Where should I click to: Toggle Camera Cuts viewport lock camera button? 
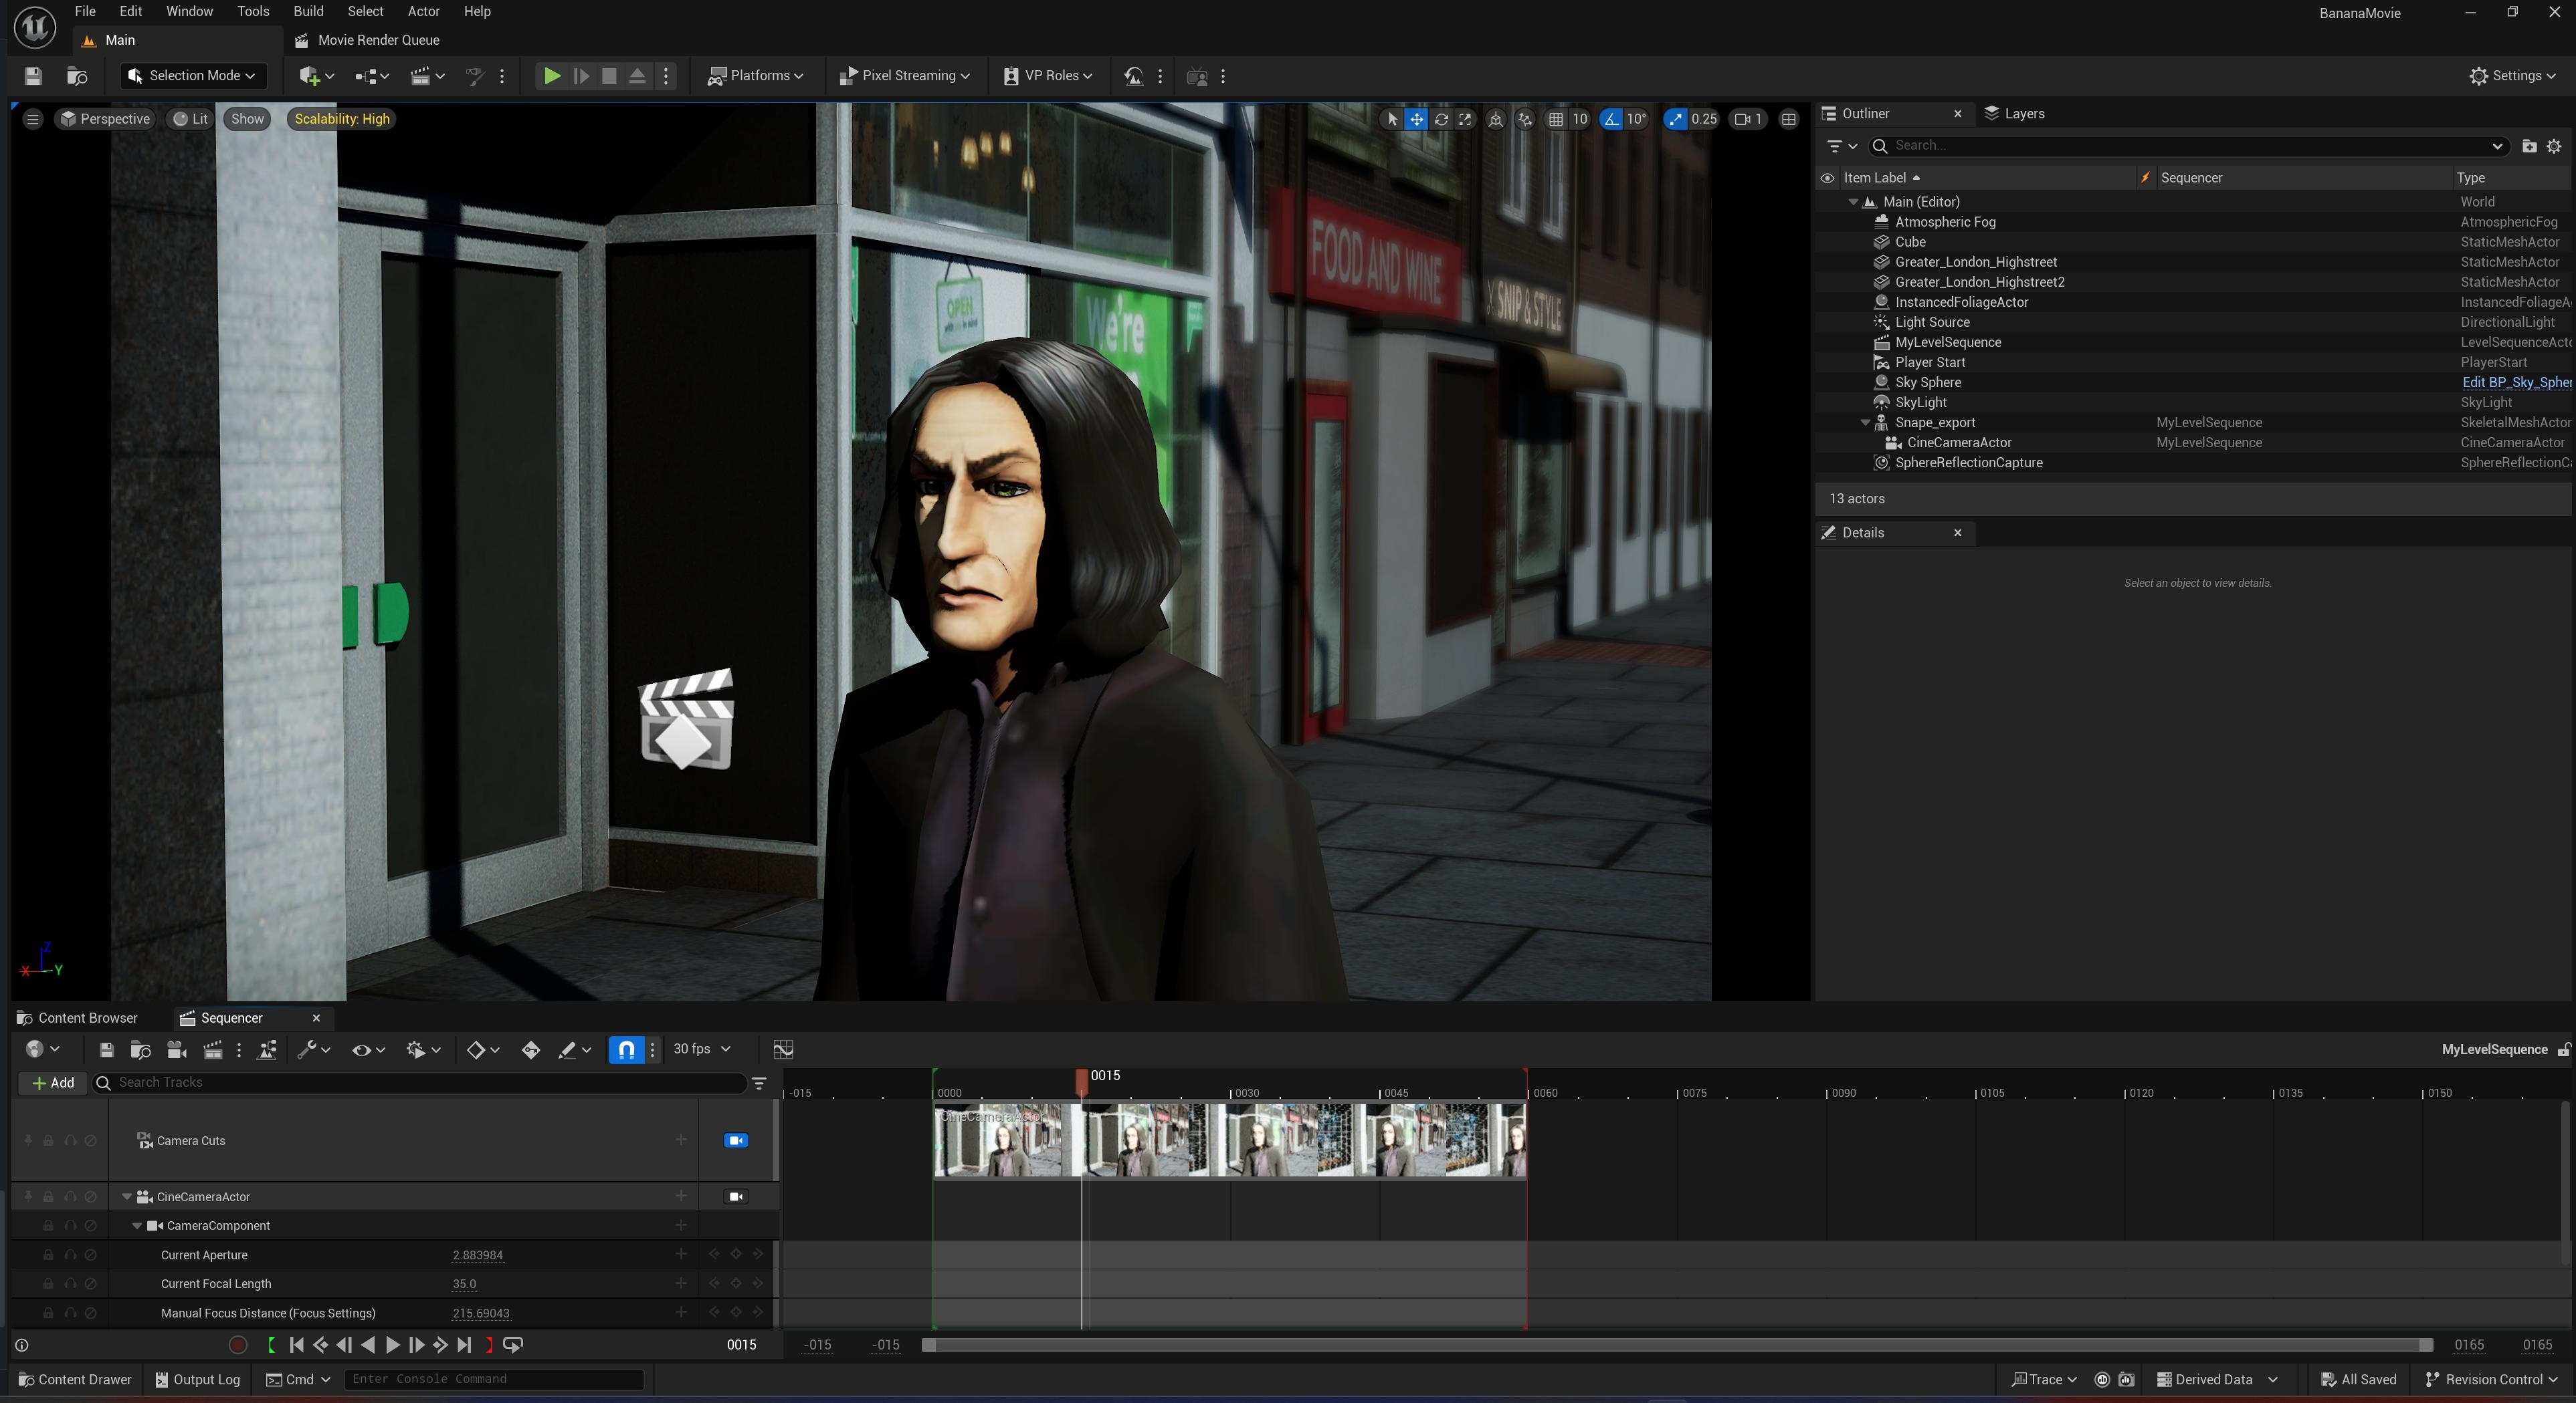point(735,1140)
